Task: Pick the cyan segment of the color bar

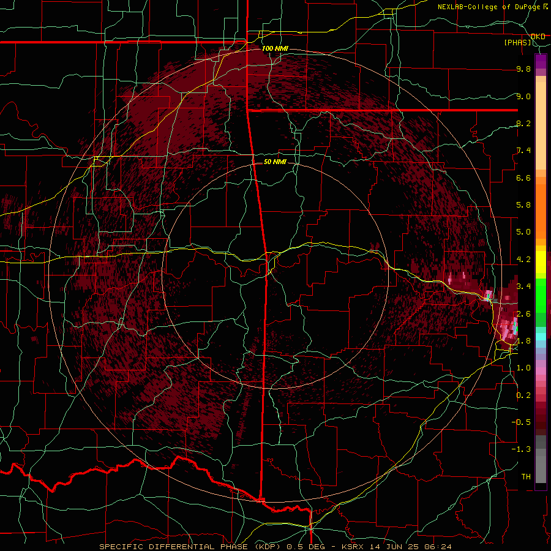Action: (x=541, y=336)
